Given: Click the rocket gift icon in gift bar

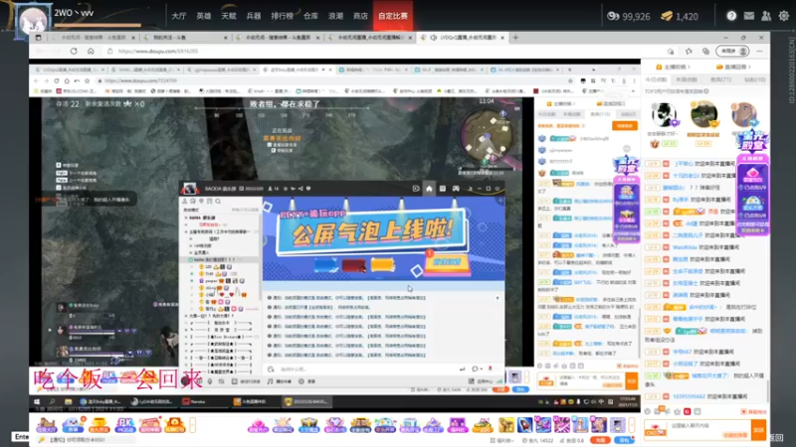Looking at the screenshot, I should [x=525, y=425].
